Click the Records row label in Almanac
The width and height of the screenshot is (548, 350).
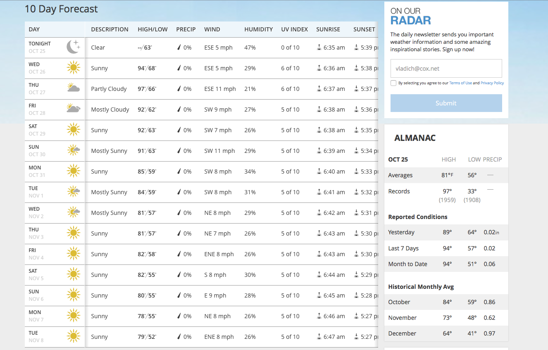coord(399,191)
